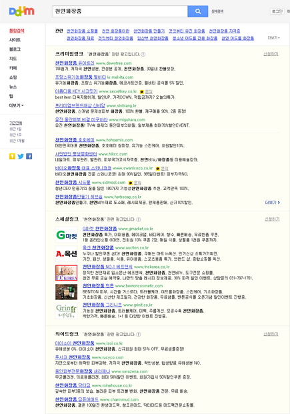The image size is (290, 414).
Task: Click info icon beside 프리미엄링크 ad notice
Action: [x=143, y=55]
